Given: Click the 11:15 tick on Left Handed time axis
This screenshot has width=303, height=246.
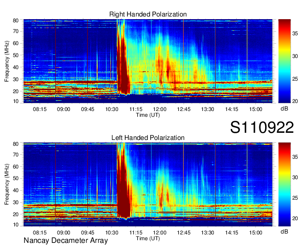Looking at the screenshot, I should tap(135, 233).
